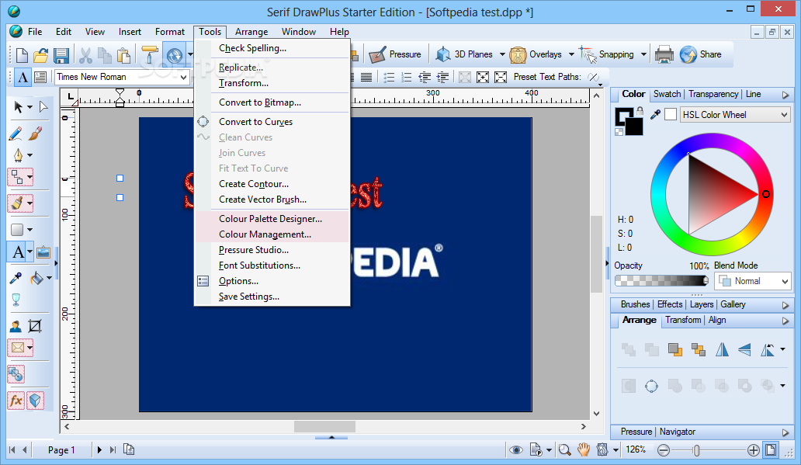
Task: Open a file with the folder icon
Action: 41,54
